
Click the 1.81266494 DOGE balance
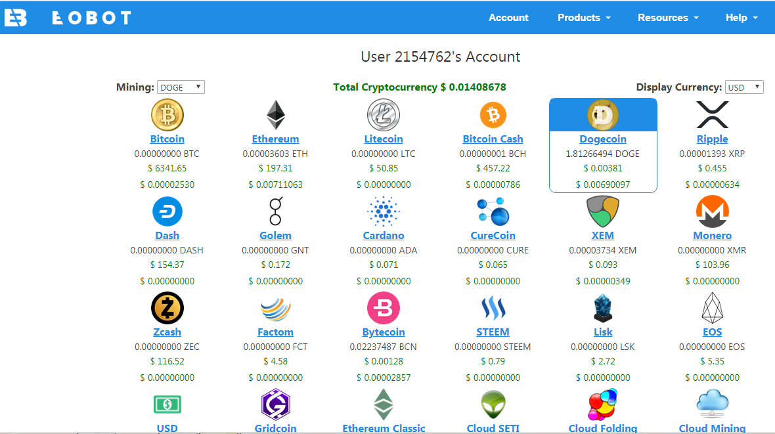(602, 154)
